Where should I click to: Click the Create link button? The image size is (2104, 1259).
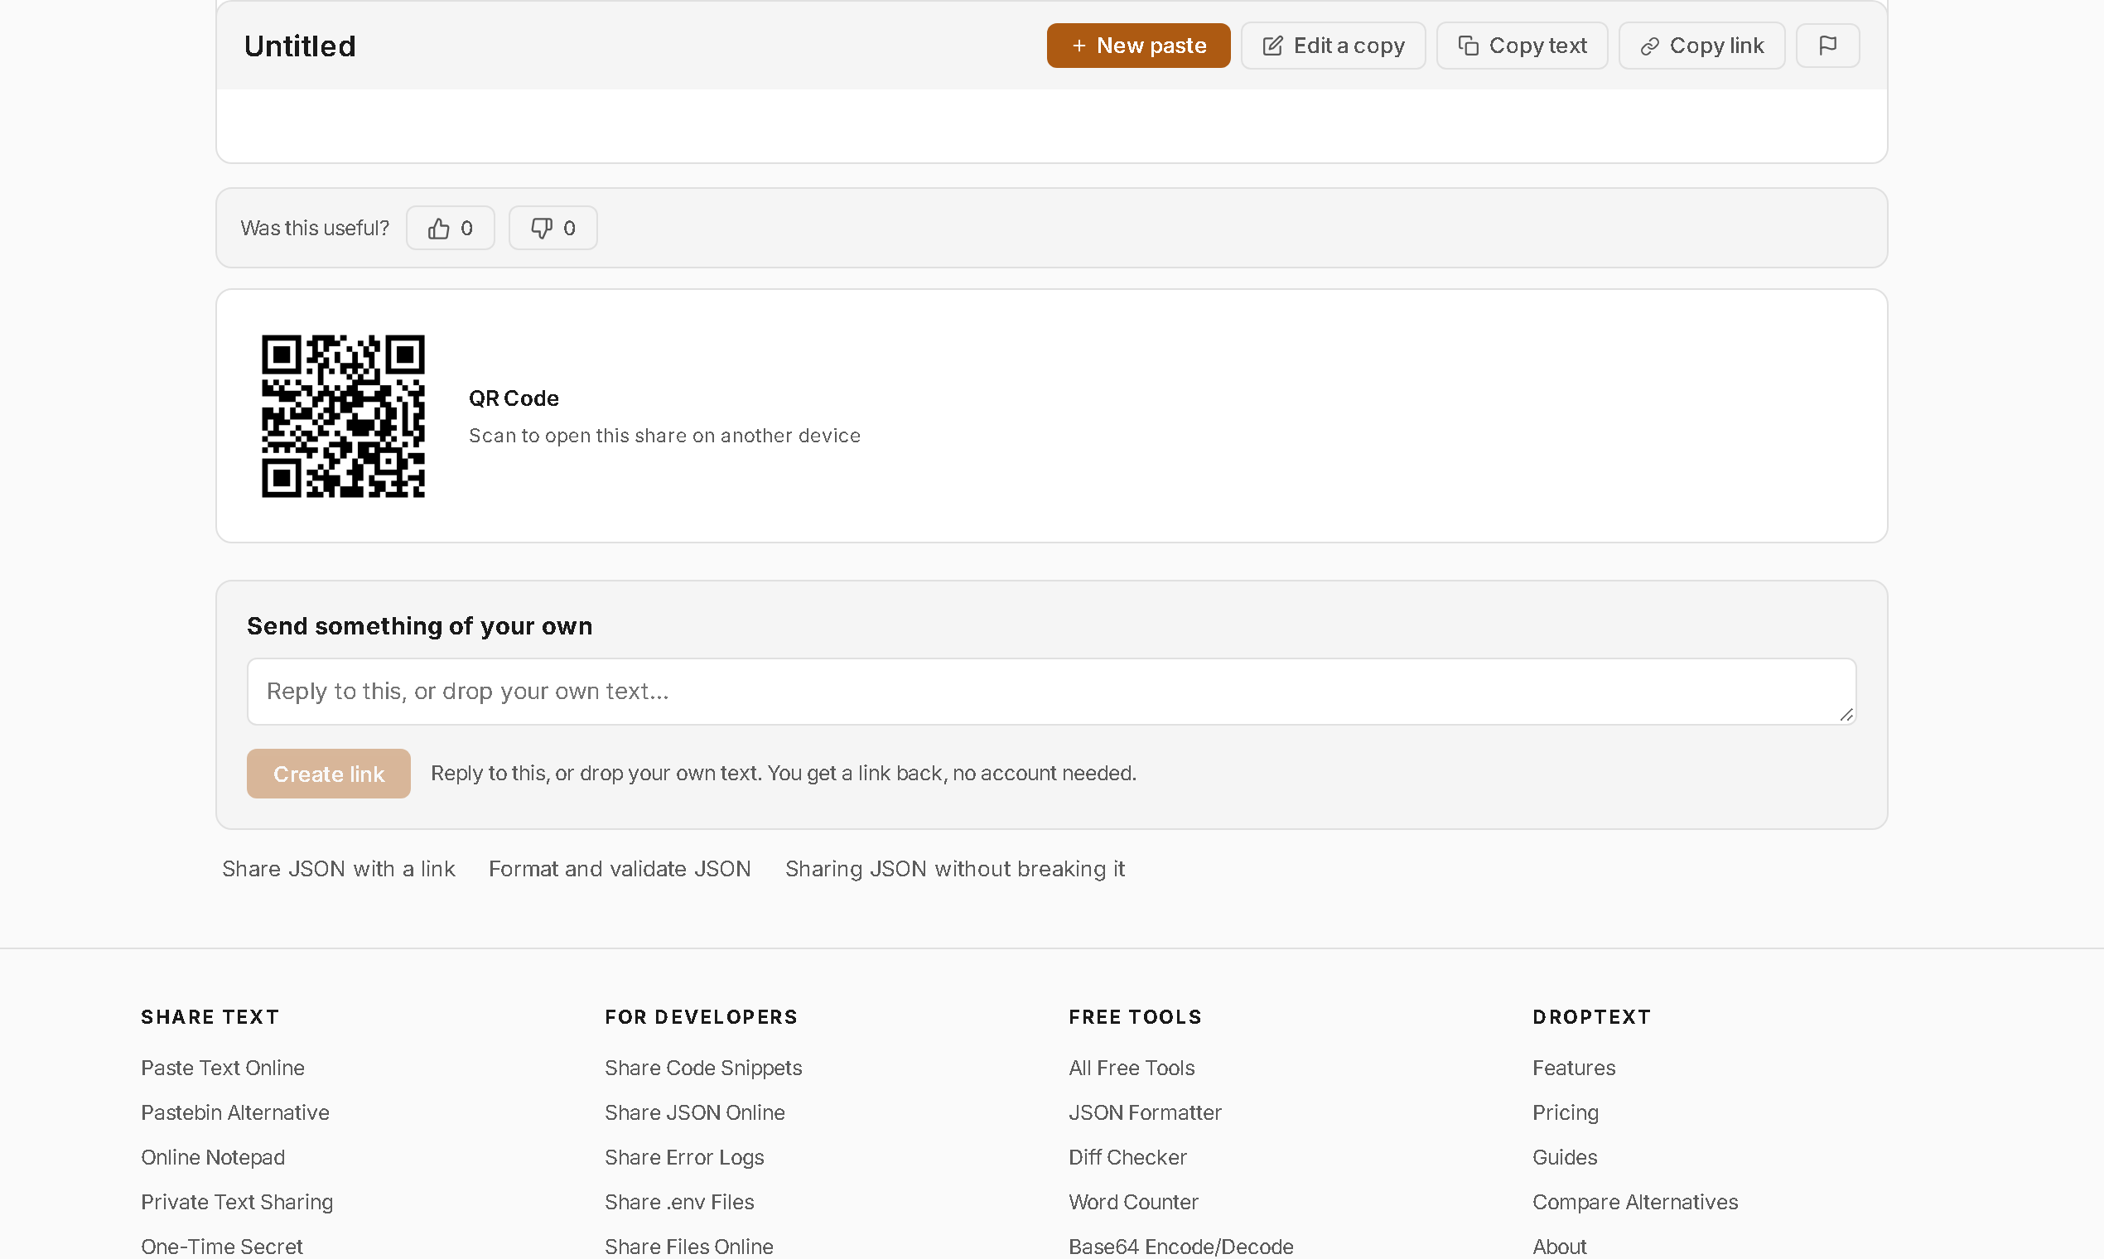pyautogui.click(x=328, y=773)
